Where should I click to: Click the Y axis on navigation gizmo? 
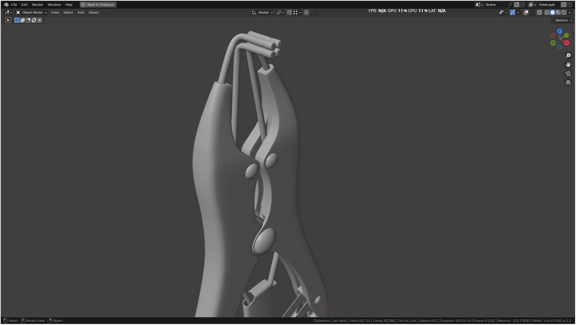[566, 36]
